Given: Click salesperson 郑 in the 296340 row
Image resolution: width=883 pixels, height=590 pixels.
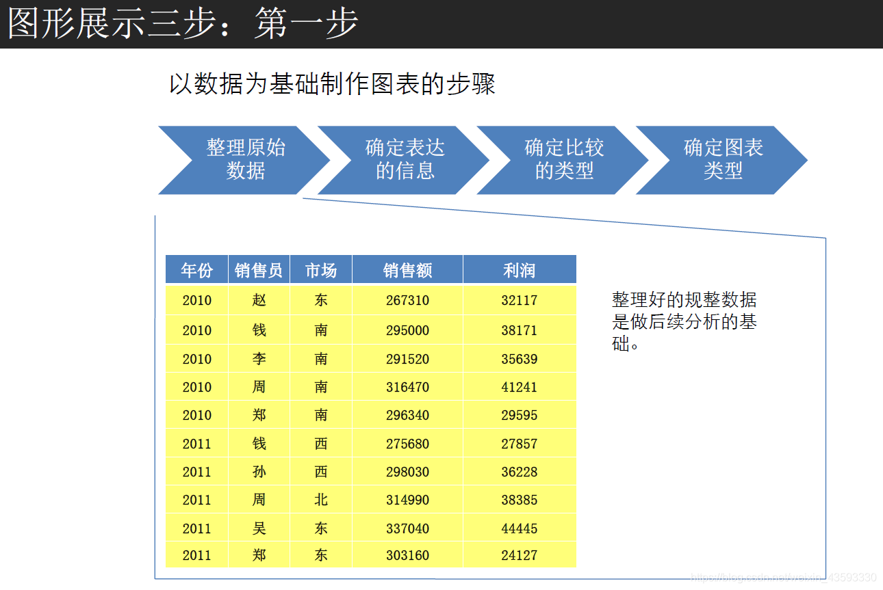Looking at the screenshot, I should coord(259,415).
